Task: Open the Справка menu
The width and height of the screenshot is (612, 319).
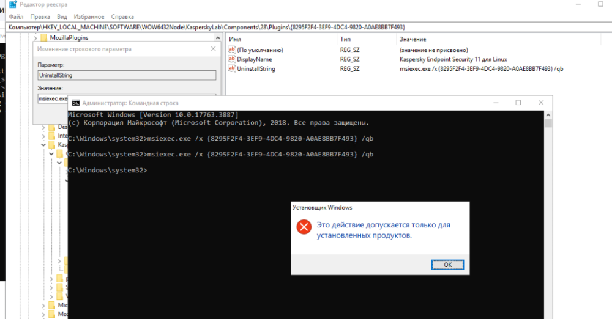Action: pyautogui.click(x=122, y=16)
